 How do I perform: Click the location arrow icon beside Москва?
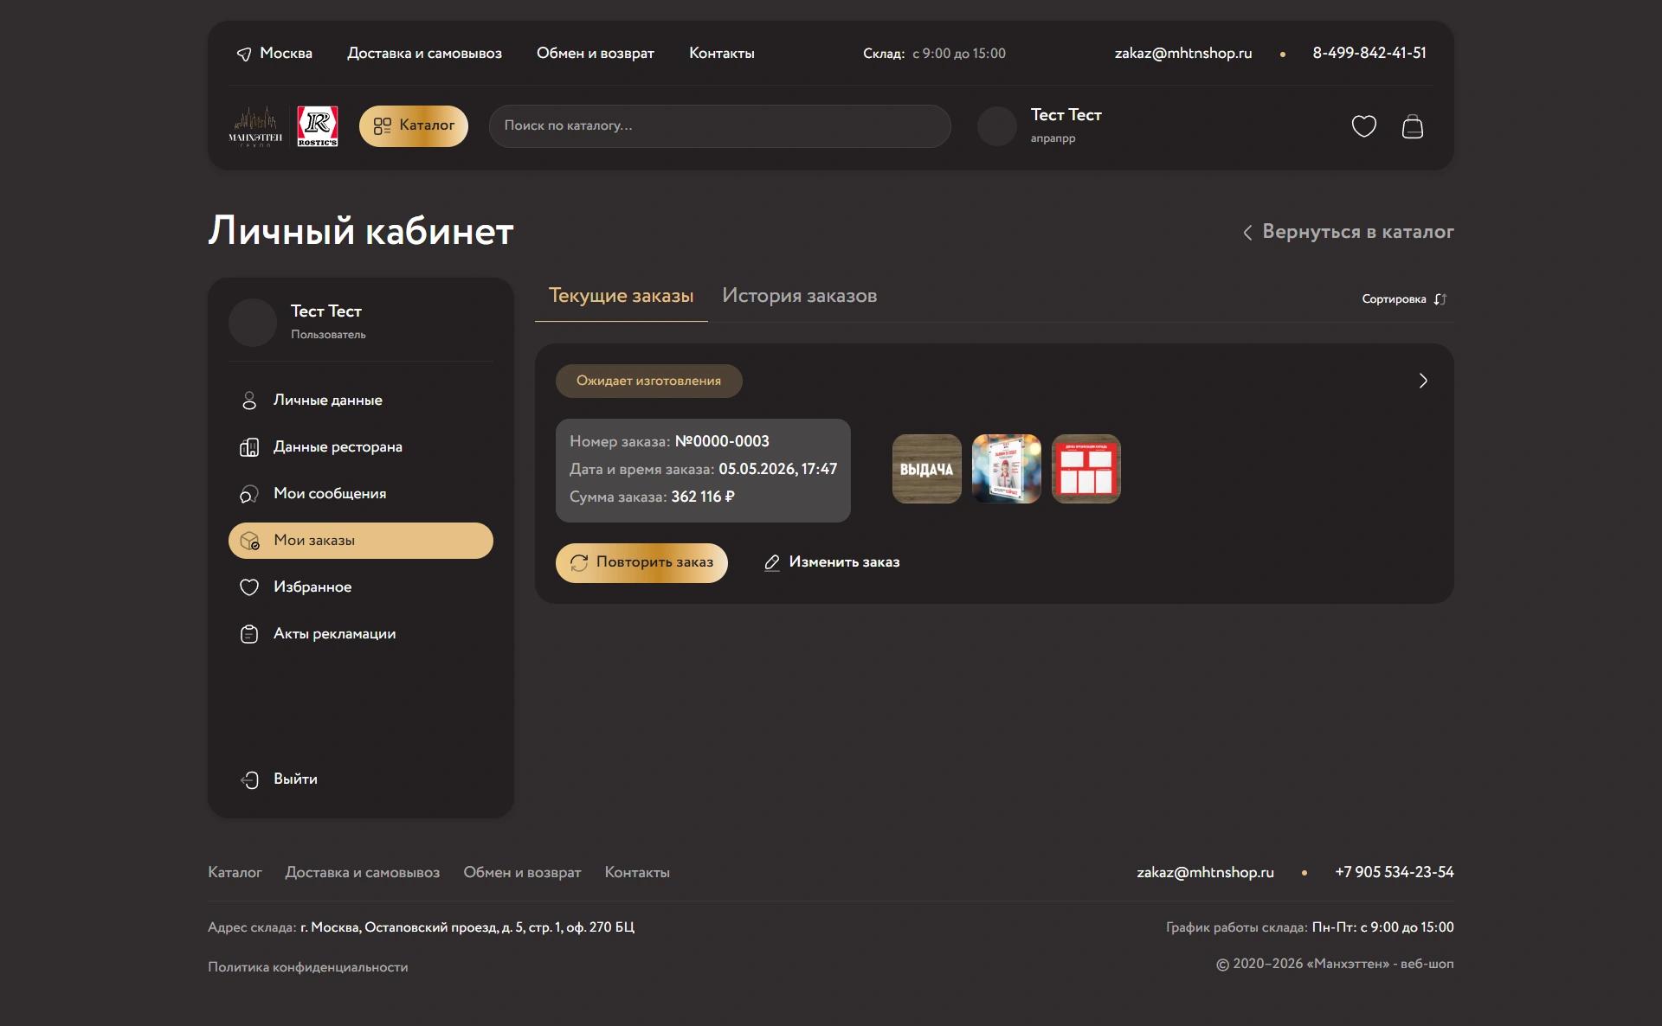(244, 54)
